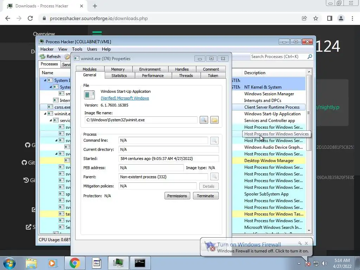Click the network tray icon

tap(316, 263)
